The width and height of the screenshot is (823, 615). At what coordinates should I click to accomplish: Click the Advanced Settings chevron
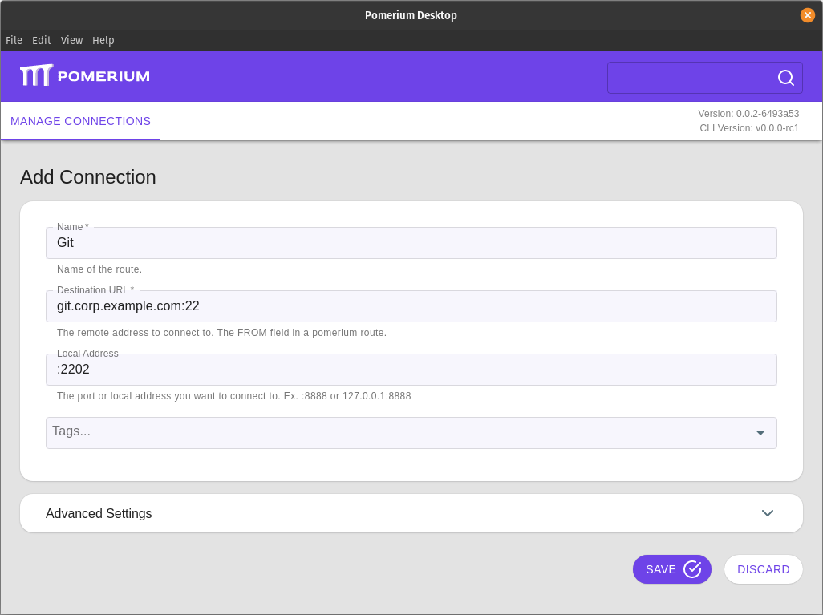tap(768, 513)
